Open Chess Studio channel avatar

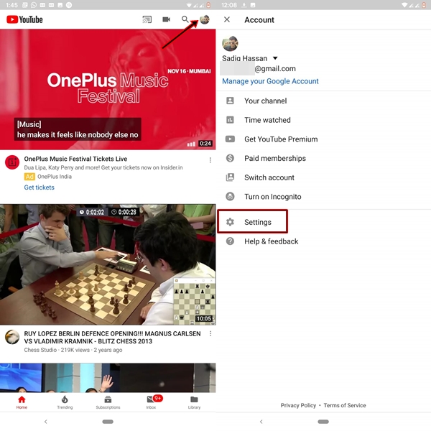[12, 337]
